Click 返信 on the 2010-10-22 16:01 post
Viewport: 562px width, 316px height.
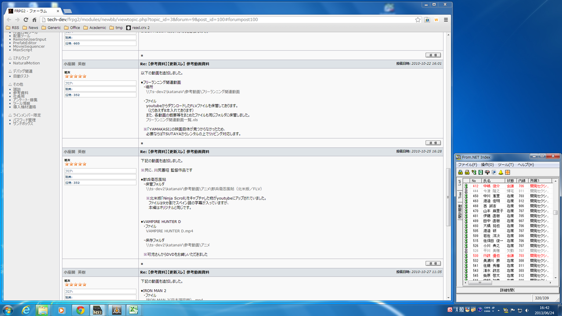pyautogui.click(x=433, y=143)
